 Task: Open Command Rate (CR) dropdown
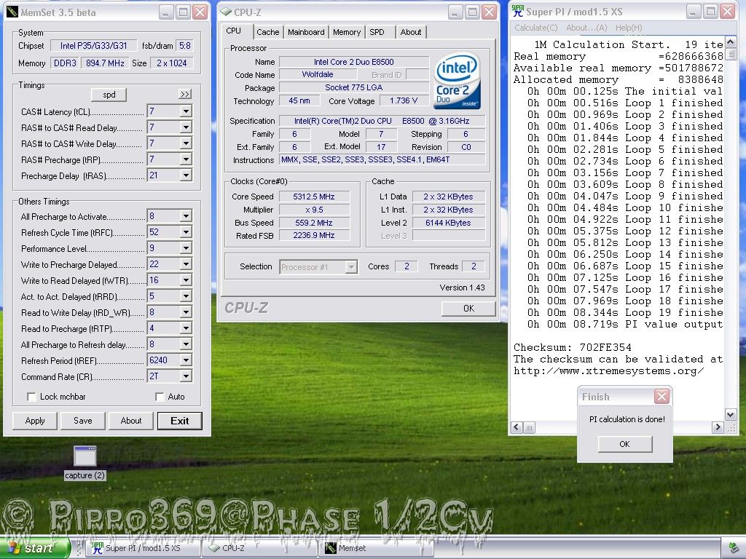point(186,376)
